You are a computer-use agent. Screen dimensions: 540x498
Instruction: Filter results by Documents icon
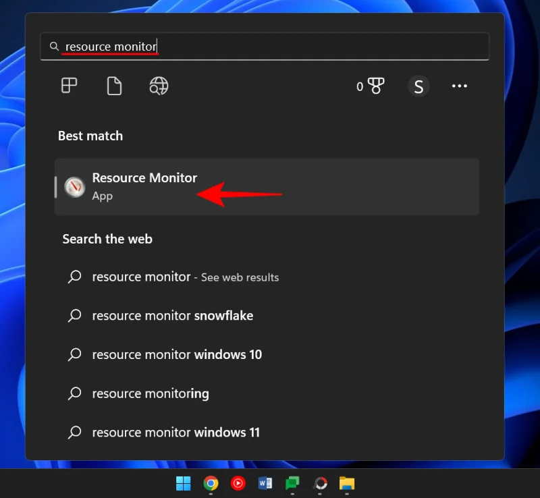(114, 86)
